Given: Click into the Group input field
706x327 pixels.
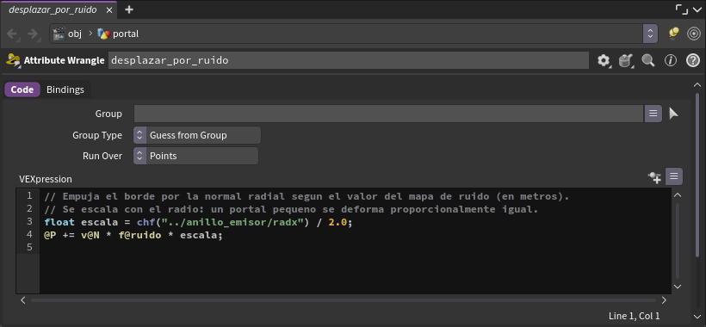Looking at the screenshot, I should [x=388, y=114].
